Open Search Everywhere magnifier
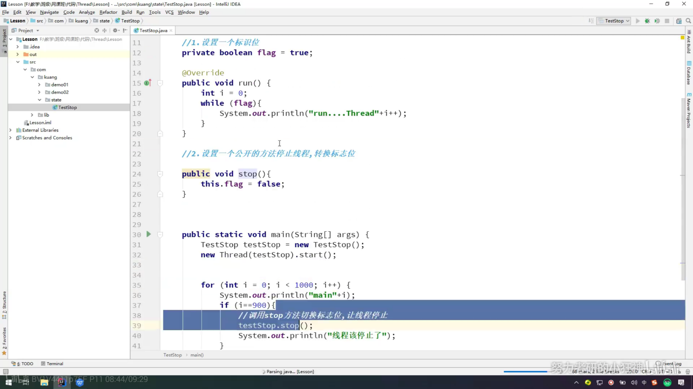The width and height of the screenshot is (693, 389). [688, 21]
